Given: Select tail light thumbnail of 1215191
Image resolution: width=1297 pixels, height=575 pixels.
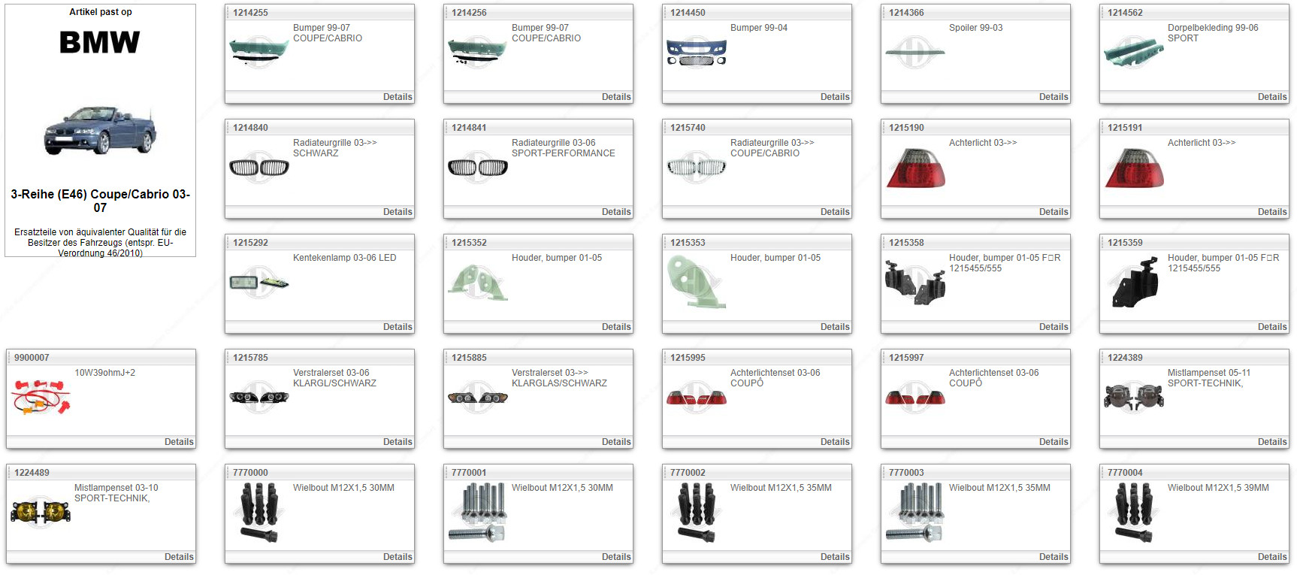Looking at the screenshot, I should (x=1134, y=168).
